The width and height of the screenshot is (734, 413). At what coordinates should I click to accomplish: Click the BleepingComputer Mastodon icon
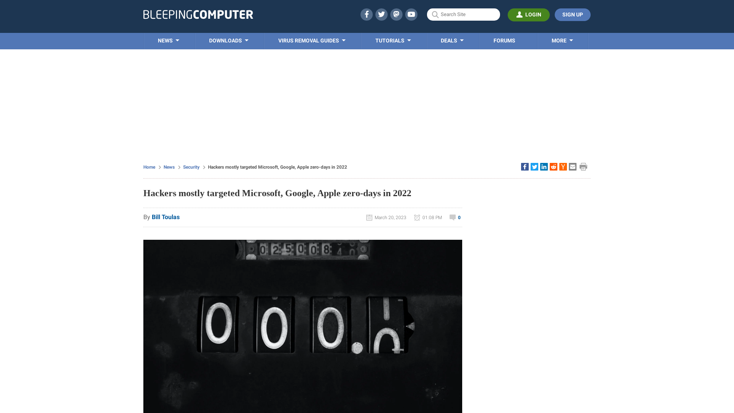pyautogui.click(x=396, y=14)
